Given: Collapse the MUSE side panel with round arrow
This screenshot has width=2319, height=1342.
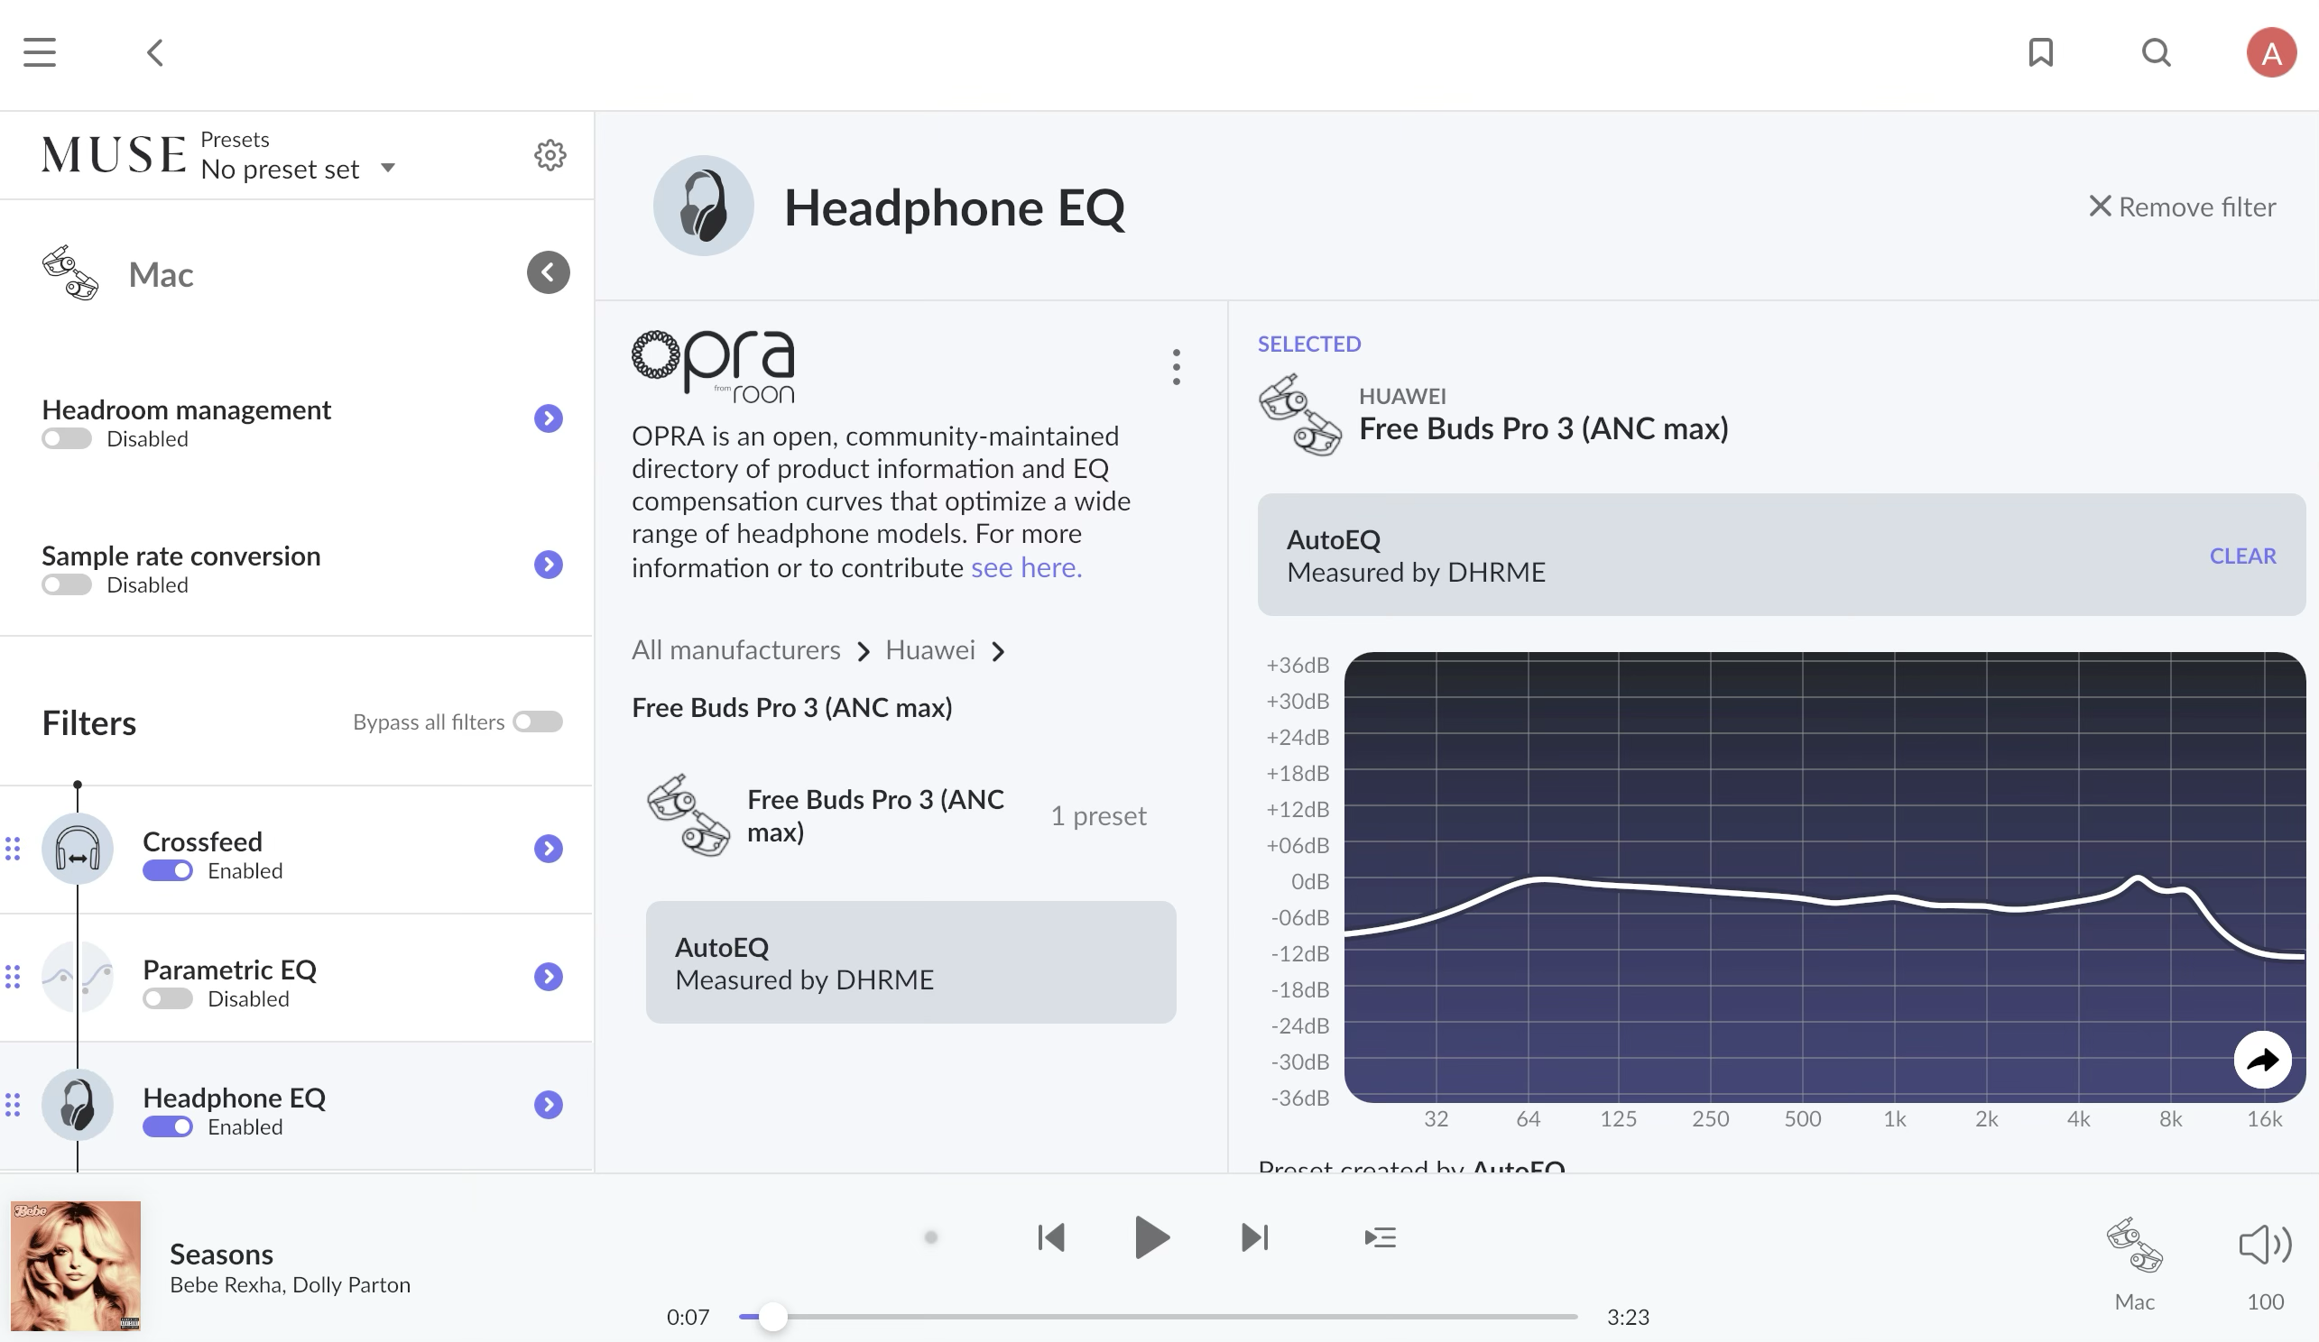Looking at the screenshot, I should click(549, 272).
